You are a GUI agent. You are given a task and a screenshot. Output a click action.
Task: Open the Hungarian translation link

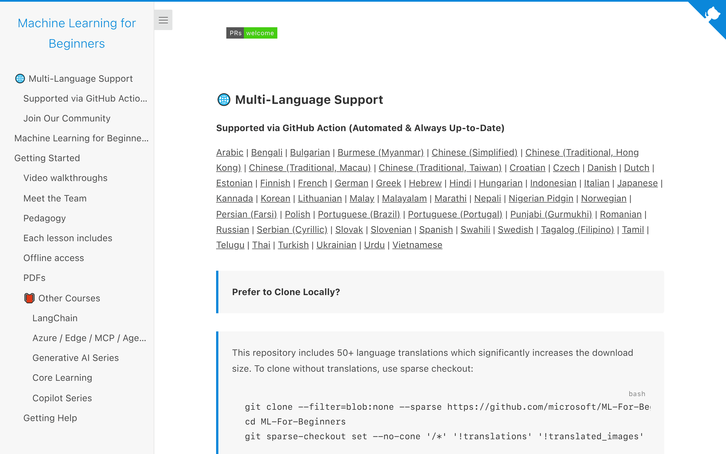tap(501, 183)
